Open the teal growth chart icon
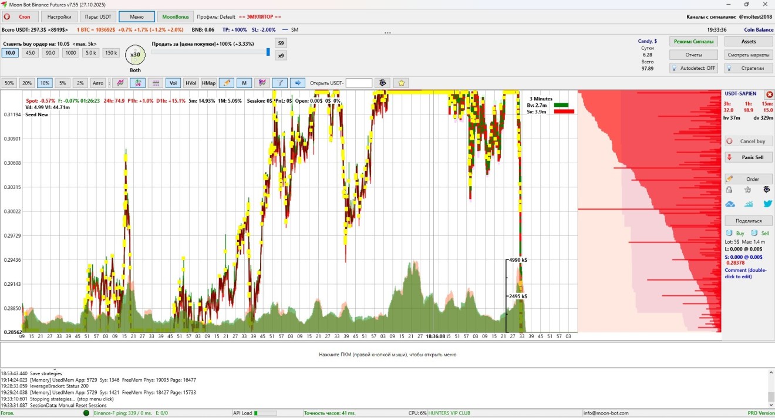Viewport: 775px width, 418px height. (x=749, y=204)
